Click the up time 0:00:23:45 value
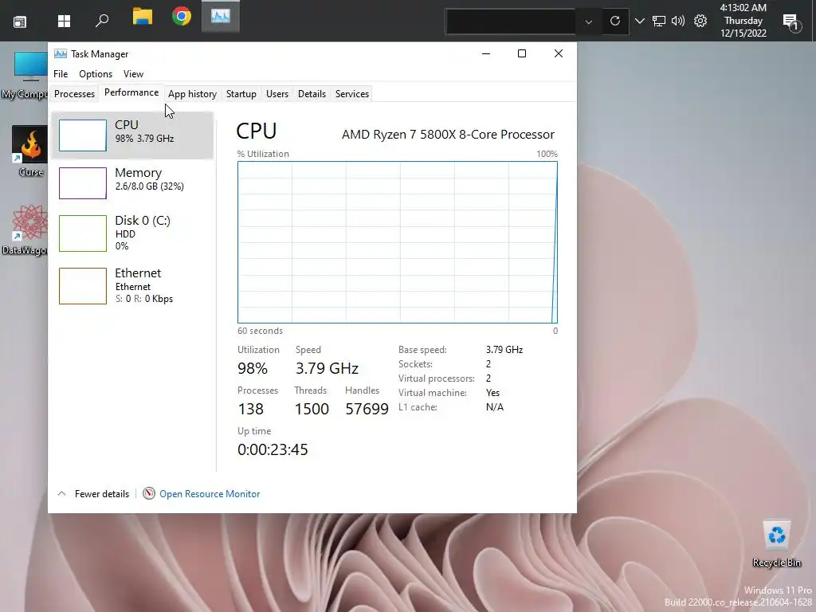Image resolution: width=816 pixels, height=612 pixels. (x=273, y=449)
